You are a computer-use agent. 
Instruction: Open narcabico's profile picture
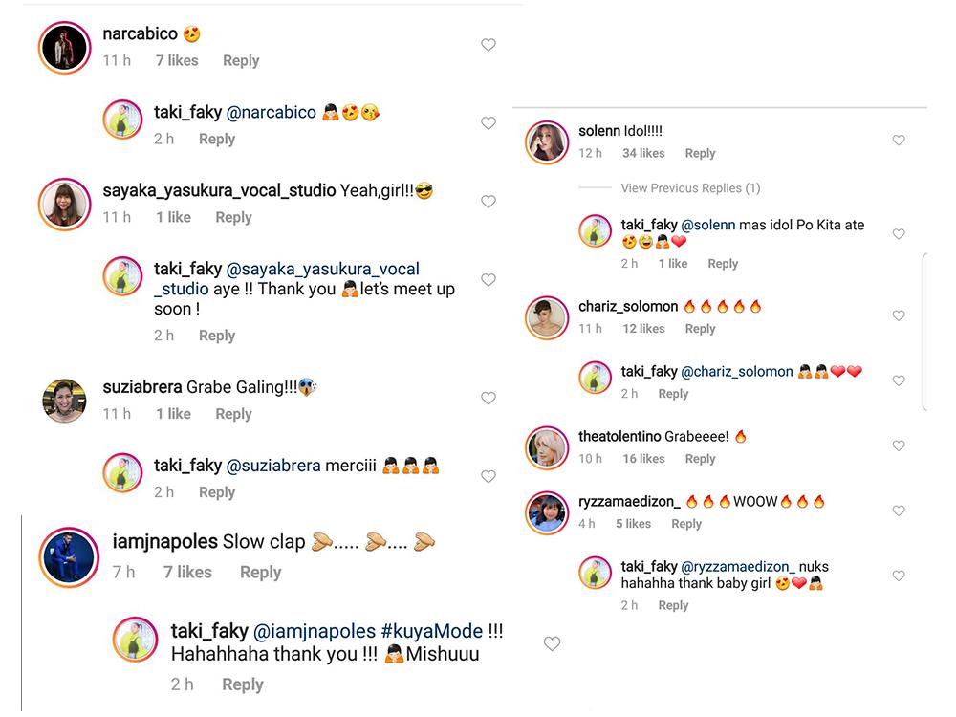pos(65,46)
